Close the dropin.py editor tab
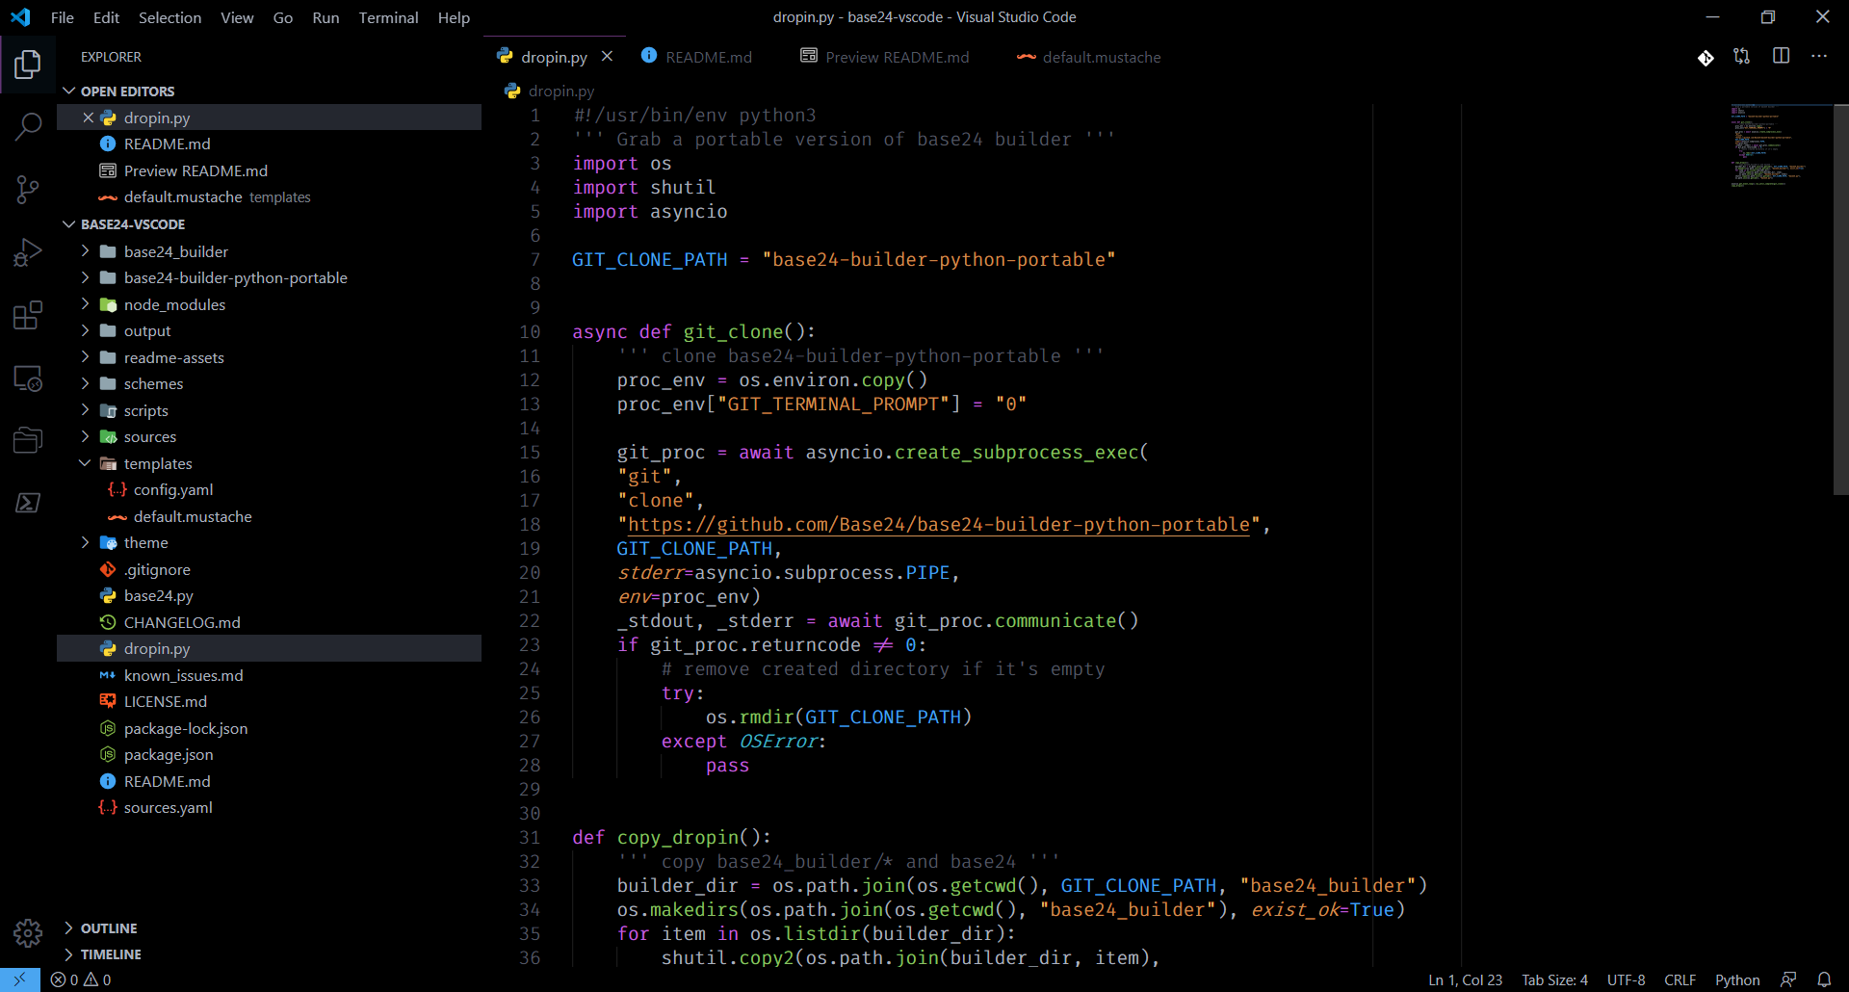The width and height of the screenshot is (1849, 992). (x=608, y=57)
